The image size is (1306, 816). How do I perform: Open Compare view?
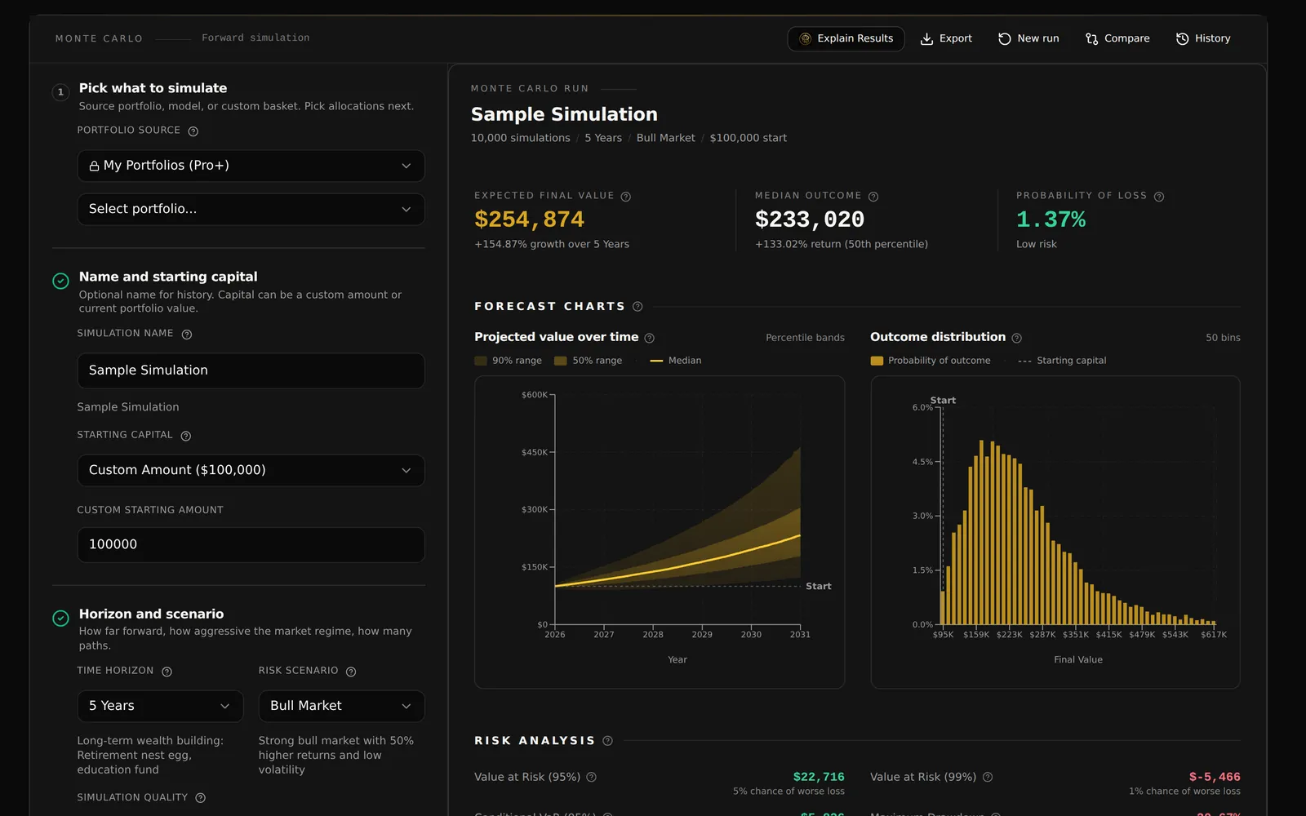[x=1117, y=38]
